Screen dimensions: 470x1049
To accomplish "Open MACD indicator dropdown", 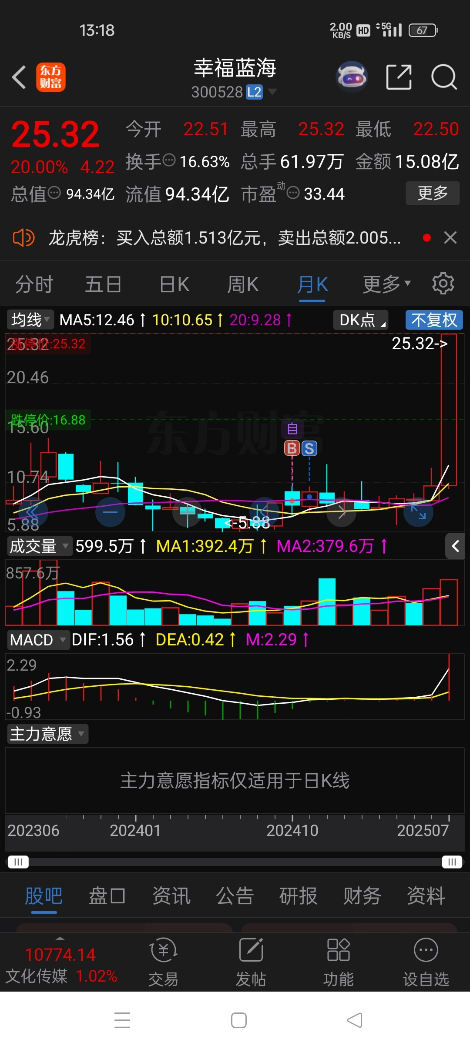I will point(38,640).
